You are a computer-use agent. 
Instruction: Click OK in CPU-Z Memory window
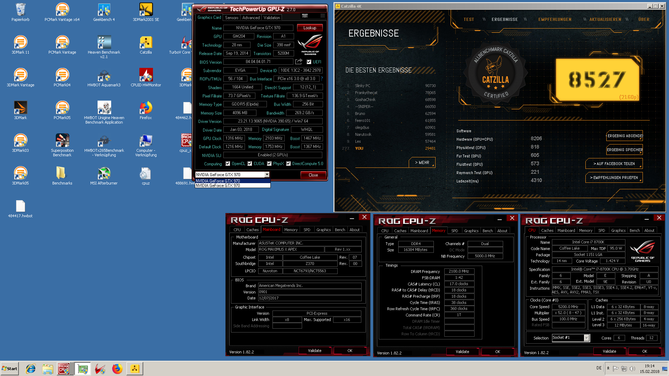(498, 352)
